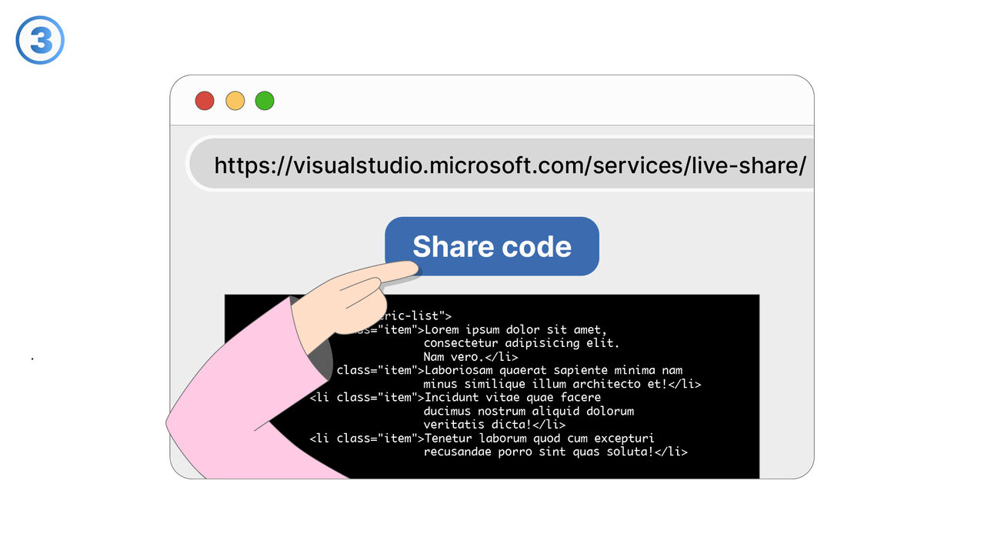Click the Laboriosam quaerat code line
Screen dimensions: 984x554
[x=554, y=370]
